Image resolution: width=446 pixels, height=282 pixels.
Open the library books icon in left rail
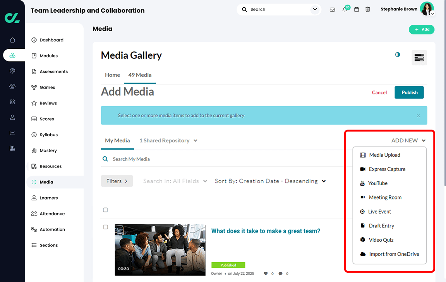coord(12,148)
